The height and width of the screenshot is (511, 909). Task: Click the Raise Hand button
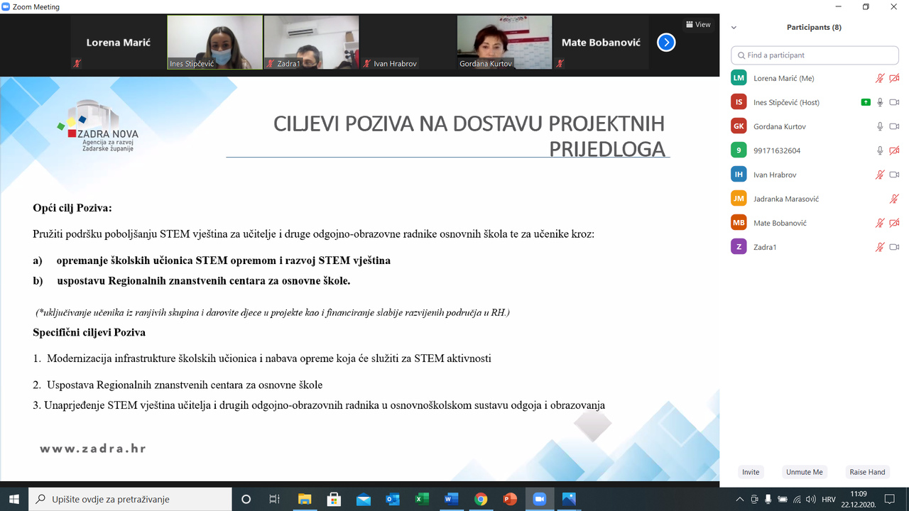point(867,472)
